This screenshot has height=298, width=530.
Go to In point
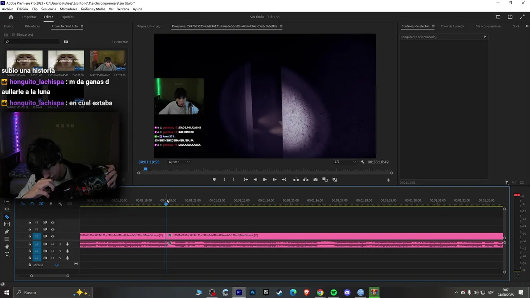[x=246, y=180]
